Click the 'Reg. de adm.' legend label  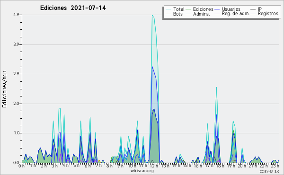coord(236,14)
